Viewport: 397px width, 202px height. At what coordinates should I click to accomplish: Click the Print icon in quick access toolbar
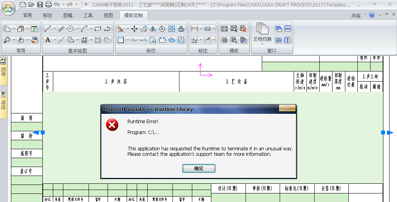49,5
